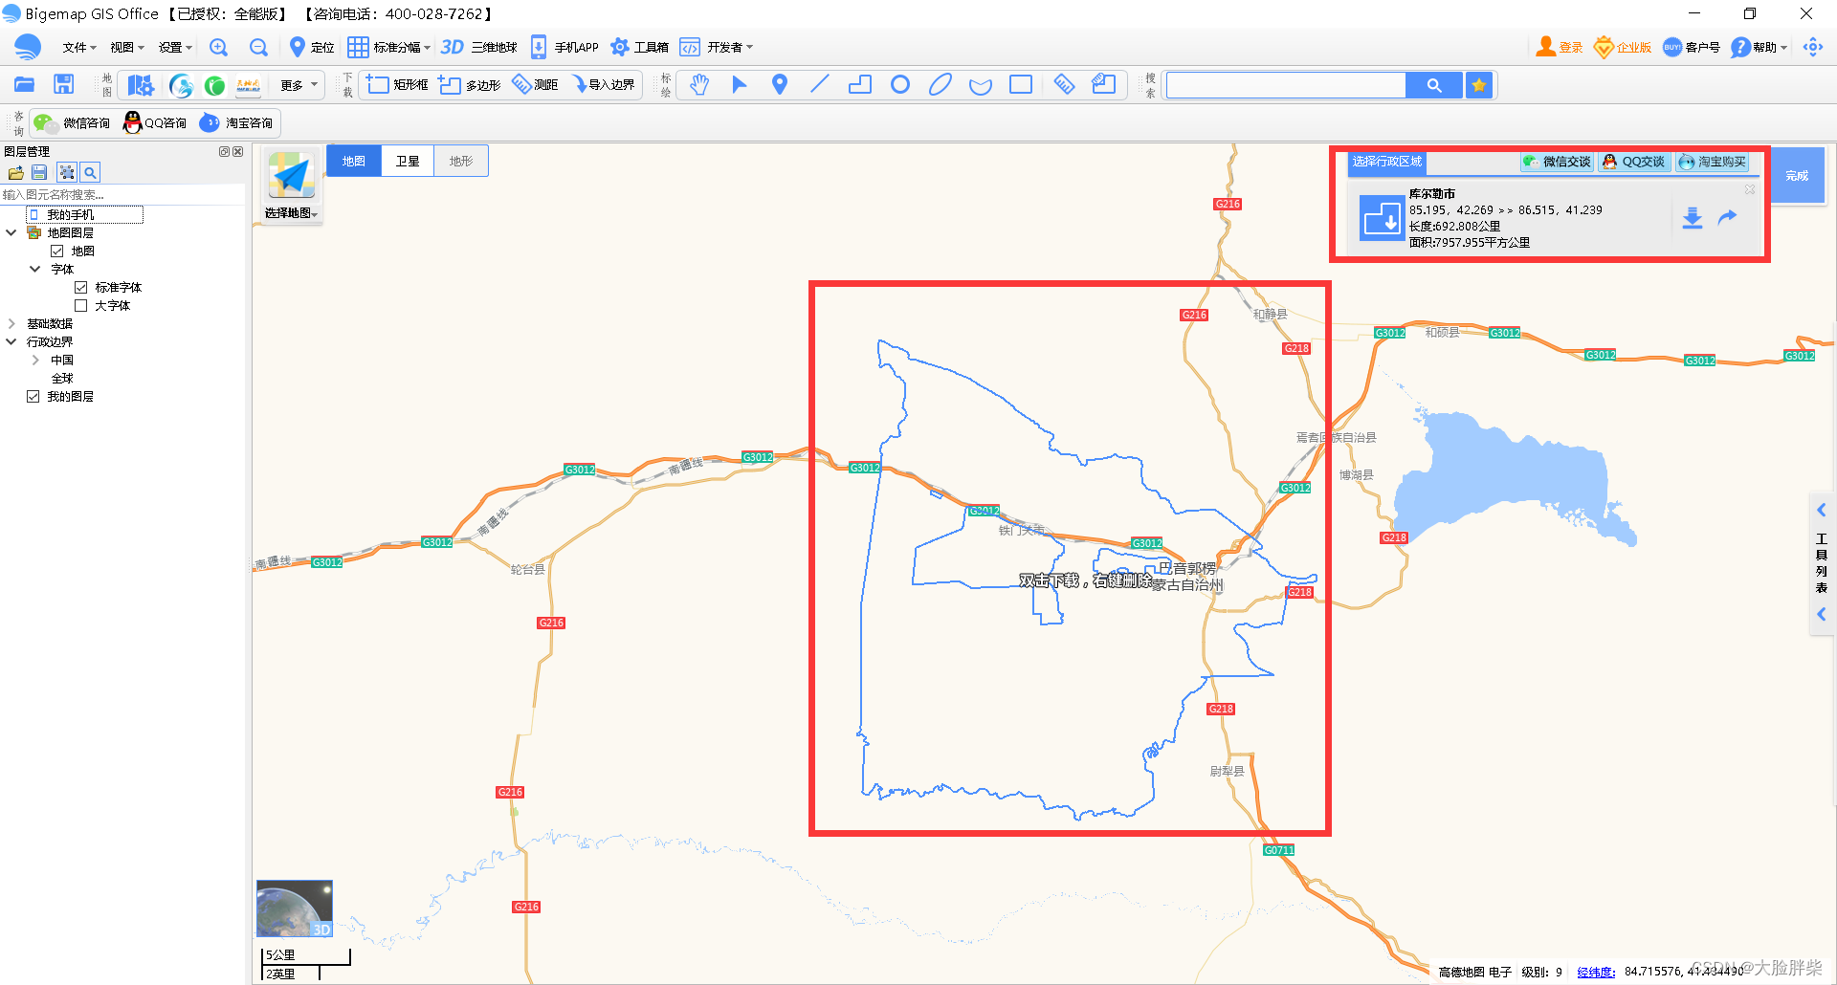Click the 3D globe thumbnail
This screenshot has width=1837, height=985.
click(x=295, y=908)
